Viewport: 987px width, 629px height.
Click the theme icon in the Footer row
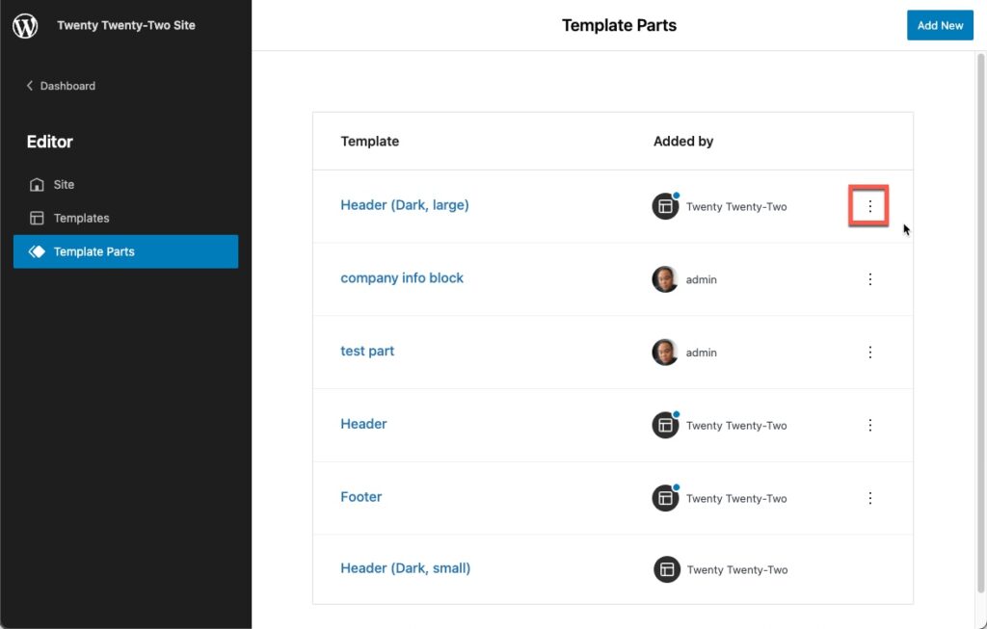point(665,498)
